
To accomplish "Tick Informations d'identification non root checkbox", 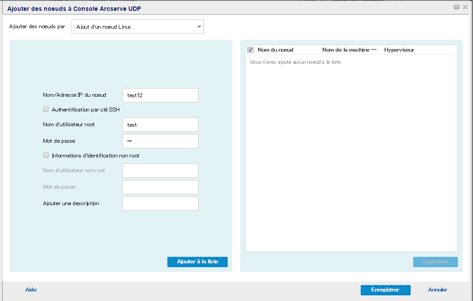I will [46, 155].
